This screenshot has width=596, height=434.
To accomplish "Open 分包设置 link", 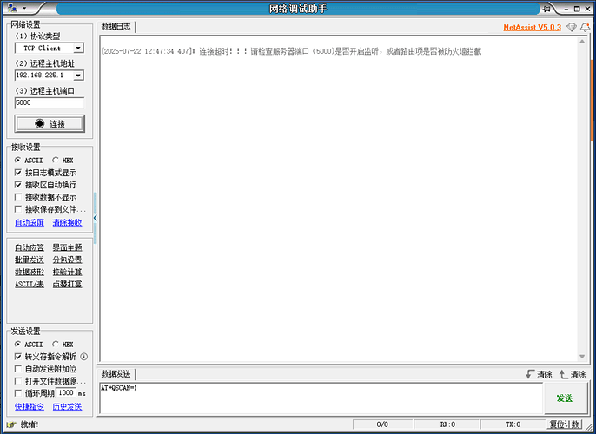I will coord(67,260).
